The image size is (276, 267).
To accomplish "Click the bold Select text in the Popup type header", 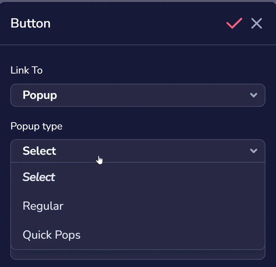I will (39, 151).
